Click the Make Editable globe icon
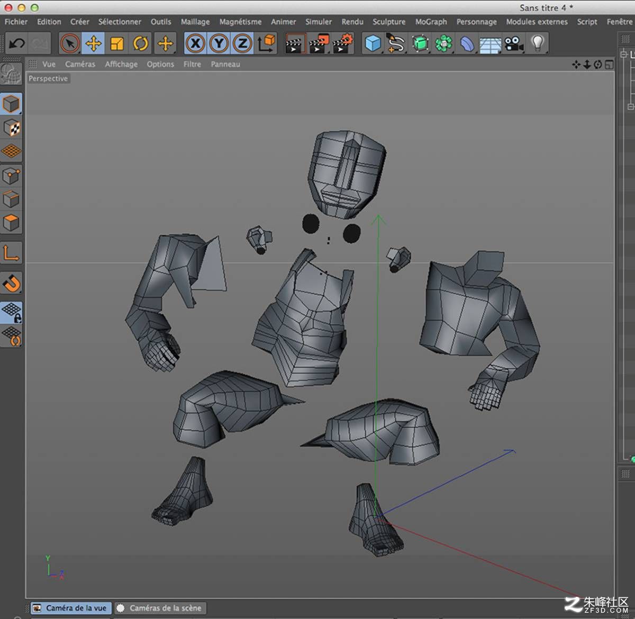This screenshot has width=635, height=619. tap(11, 75)
